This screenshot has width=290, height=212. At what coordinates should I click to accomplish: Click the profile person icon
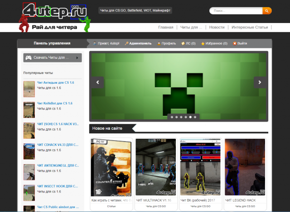coord(159,43)
